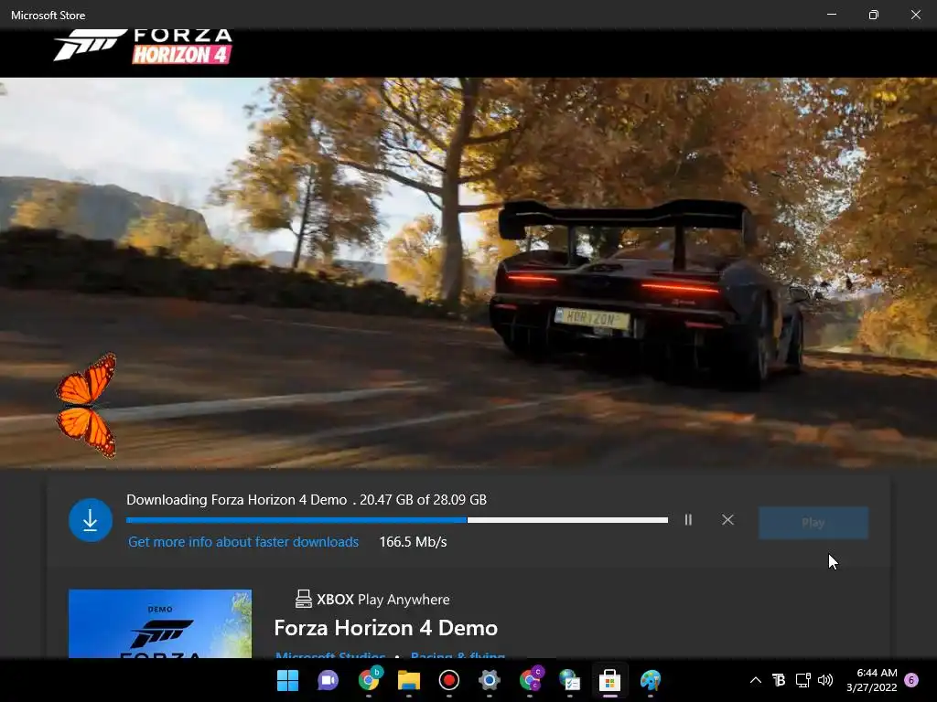
Task: Minimize the Microsoft Store window
Action: click(831, 15)
